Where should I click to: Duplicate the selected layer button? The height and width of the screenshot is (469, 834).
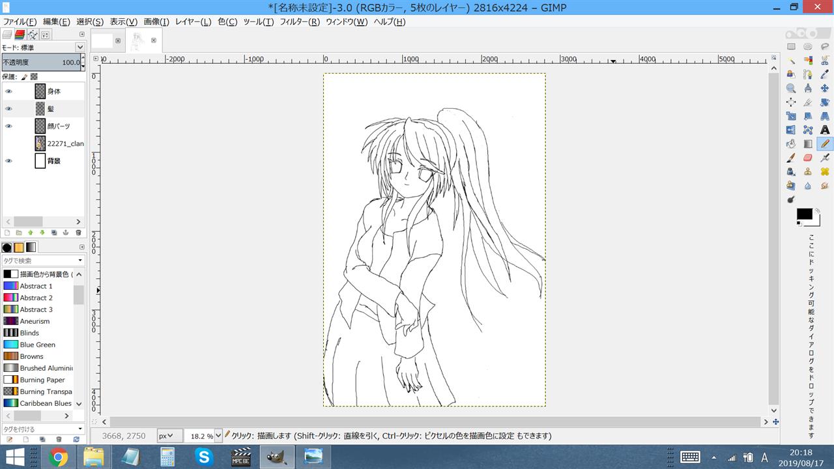(54, 233)
